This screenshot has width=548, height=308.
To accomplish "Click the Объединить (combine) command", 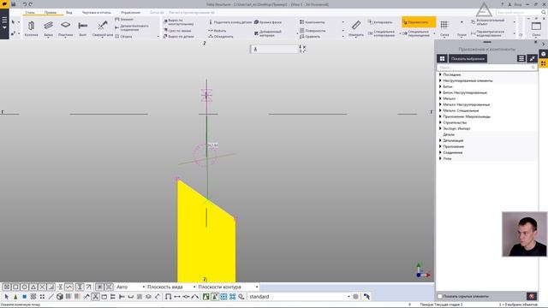I will click(221, 36).
